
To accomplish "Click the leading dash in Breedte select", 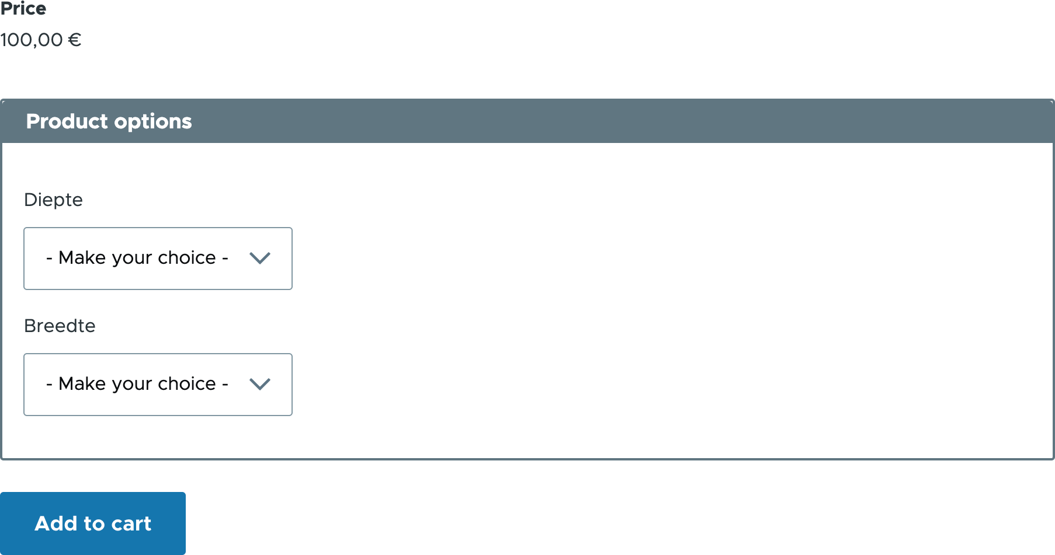I will (49, 384).
